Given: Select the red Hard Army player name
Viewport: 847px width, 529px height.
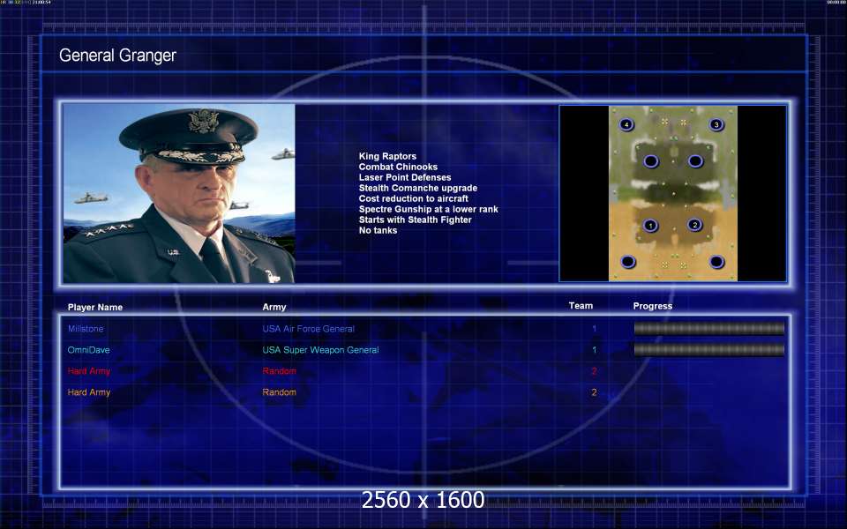Looking at the screenshot, I should 88,371.
